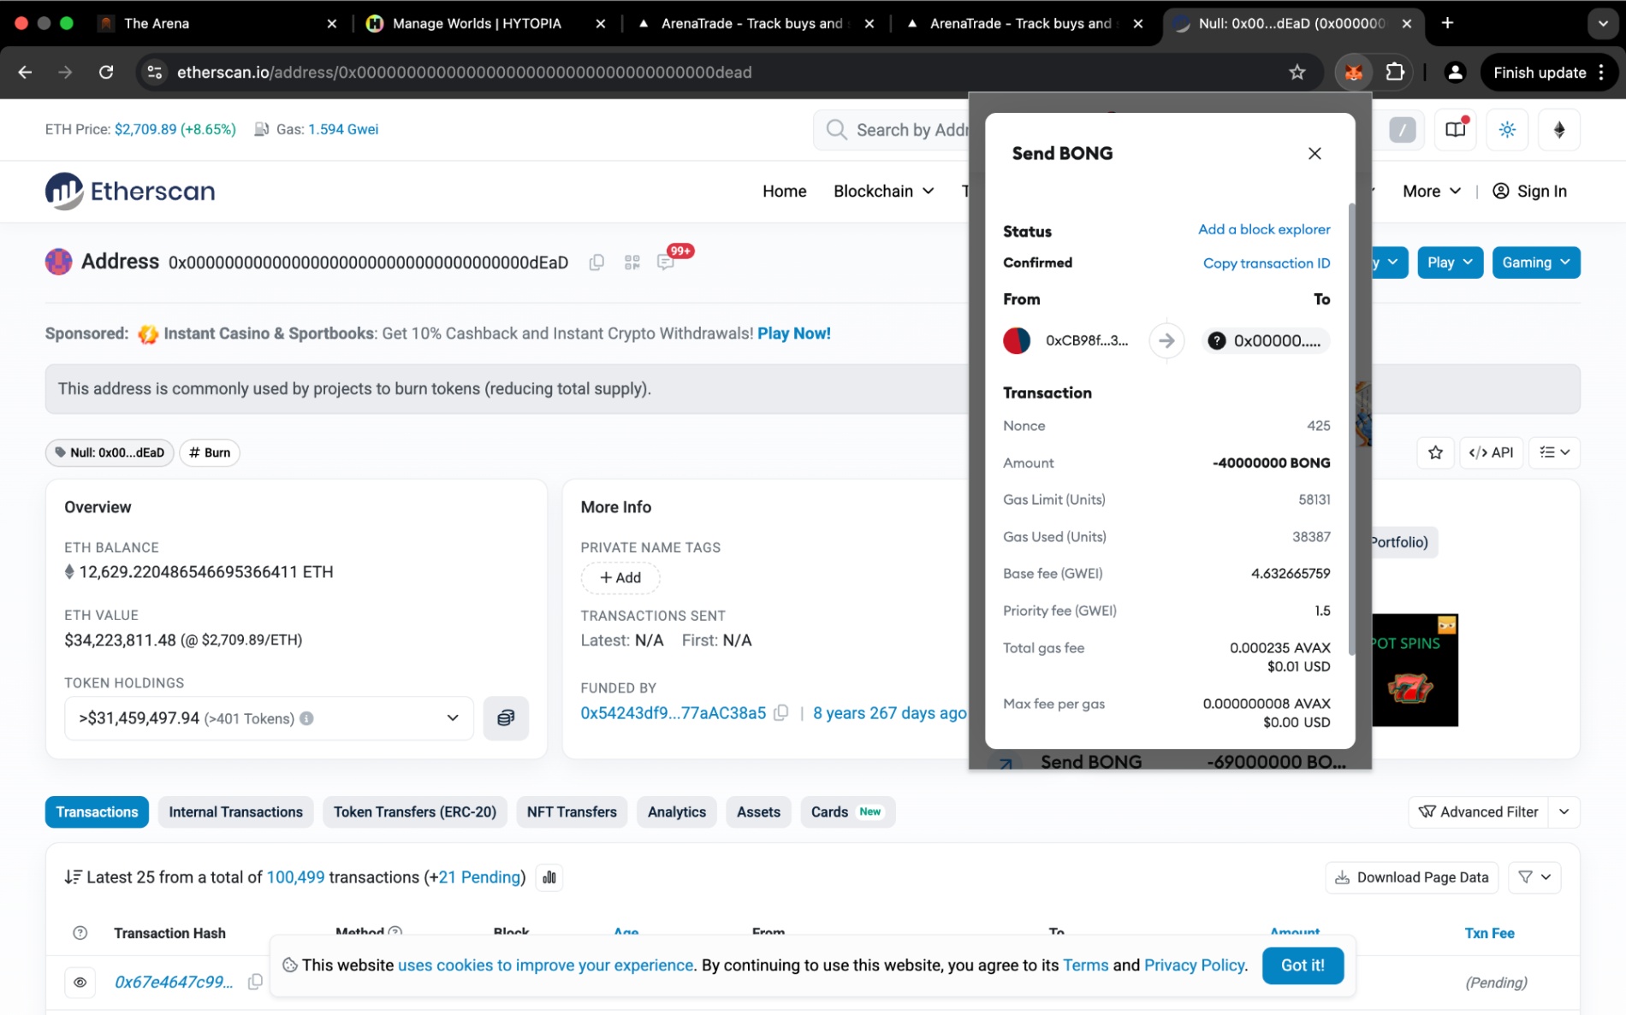Copy the dEaD address to clipboard

pos(596,263)
